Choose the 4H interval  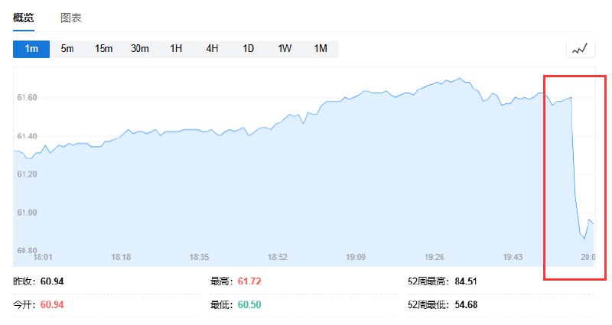tap(212, 49)
